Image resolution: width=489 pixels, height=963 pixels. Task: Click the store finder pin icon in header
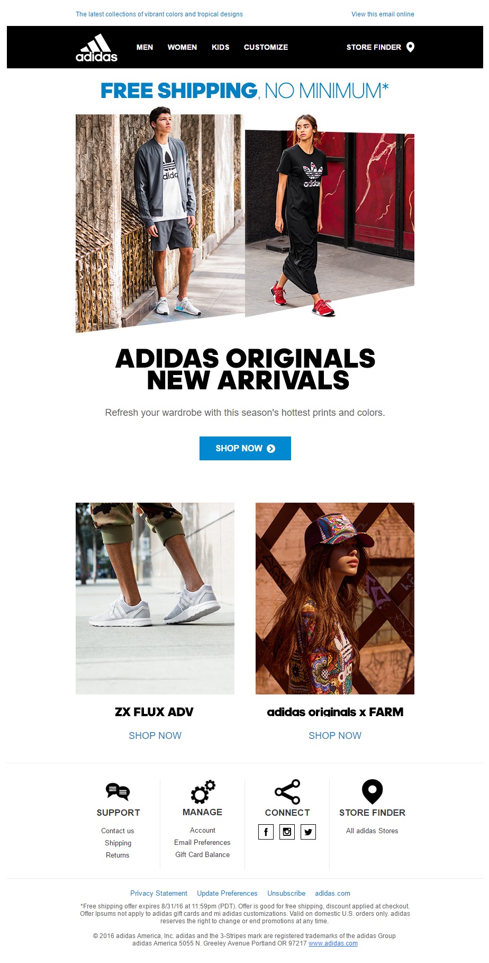point(410,47)
